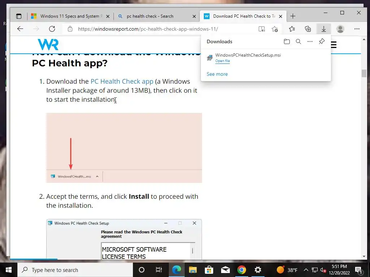Click See more in Downloads panel

pos(217,74)
